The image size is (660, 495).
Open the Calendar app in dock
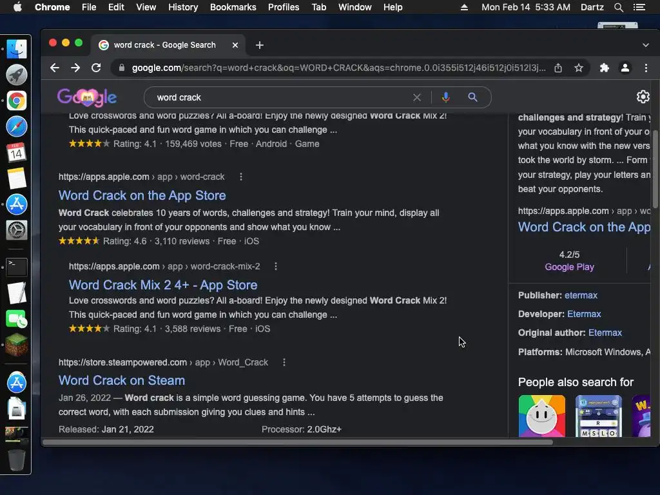(16, 152)
